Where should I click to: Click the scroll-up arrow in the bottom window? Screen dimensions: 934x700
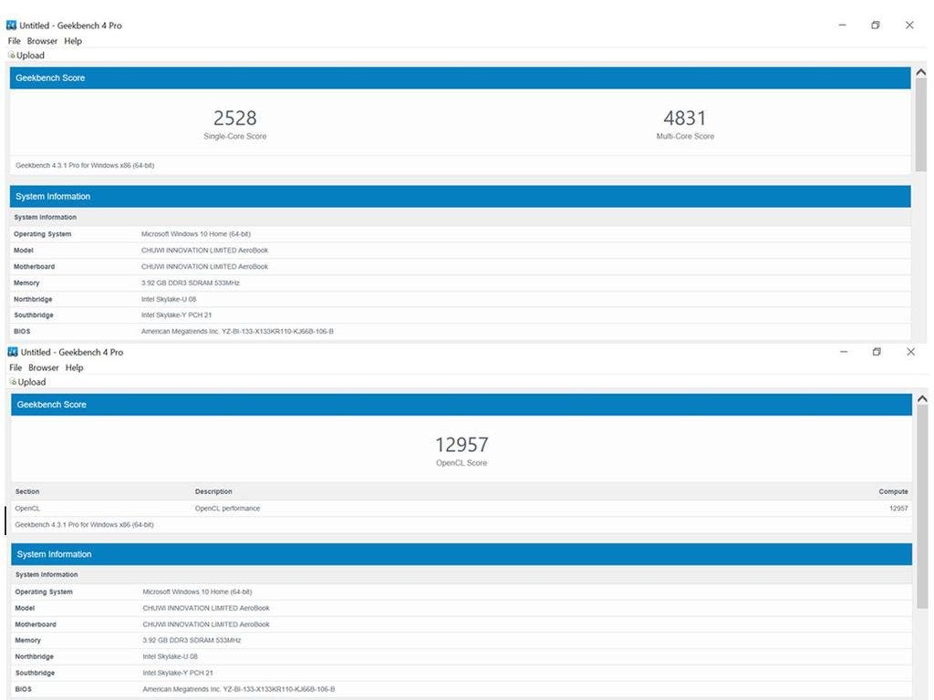coord(922,399)
